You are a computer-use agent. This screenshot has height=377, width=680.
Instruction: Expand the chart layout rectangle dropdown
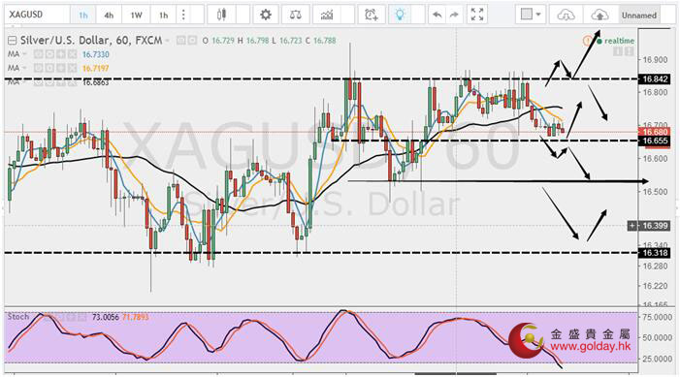[531, 15]
